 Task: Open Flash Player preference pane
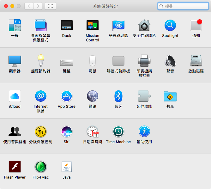(x=15, y=167)
